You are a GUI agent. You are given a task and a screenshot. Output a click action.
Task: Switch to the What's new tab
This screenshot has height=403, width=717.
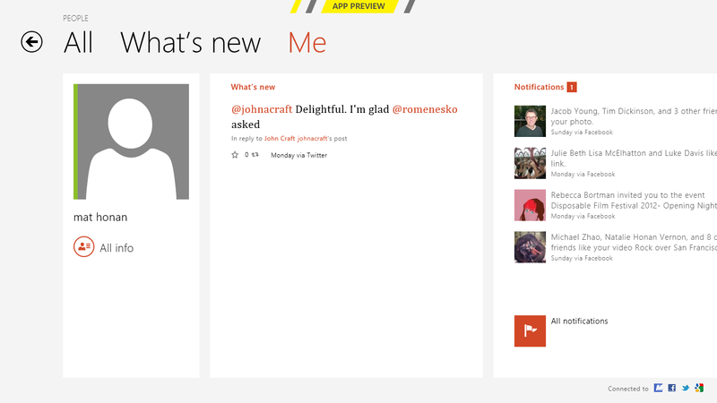pyautogui.click(x=190, y=43)
